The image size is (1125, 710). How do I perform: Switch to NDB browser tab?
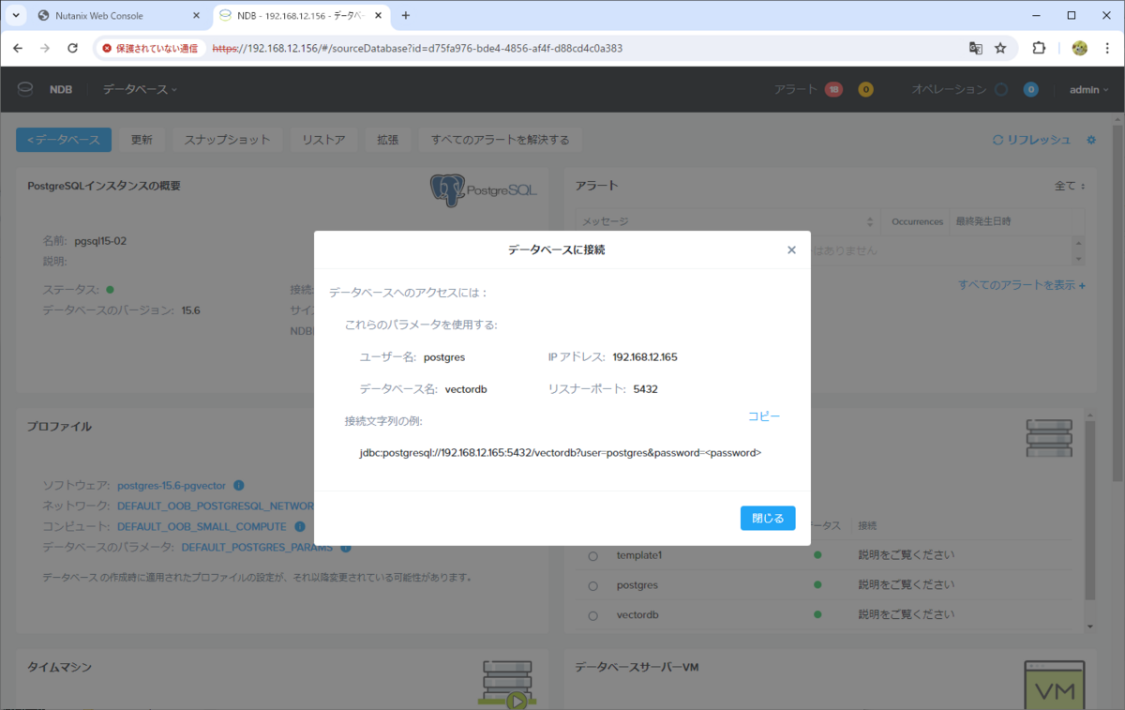303,16
